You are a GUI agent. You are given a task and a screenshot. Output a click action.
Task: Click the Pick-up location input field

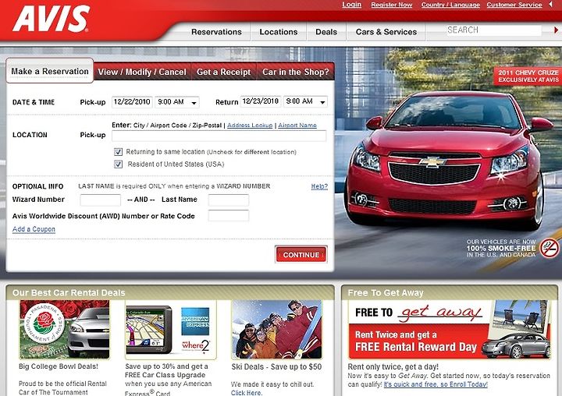pos(219,136)
